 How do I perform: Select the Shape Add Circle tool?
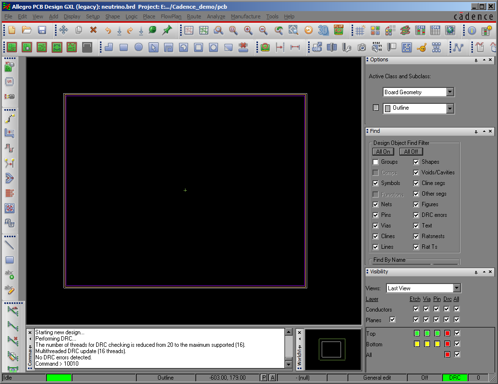[x=139, y=47]
